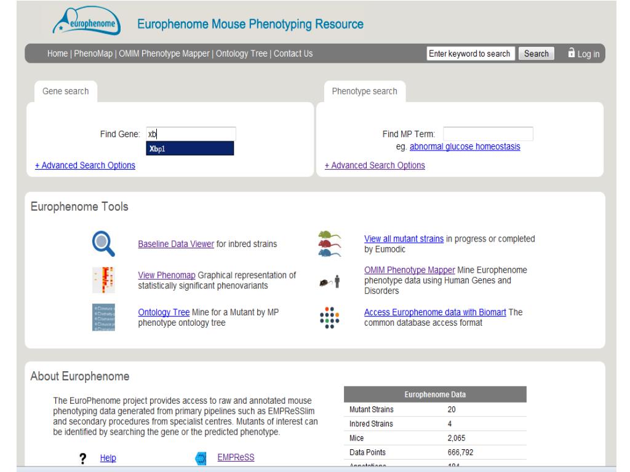The image size is (630, 472).
Task: Open the Ontology Tree link in Tools
Action: click(x=164, y=312)
